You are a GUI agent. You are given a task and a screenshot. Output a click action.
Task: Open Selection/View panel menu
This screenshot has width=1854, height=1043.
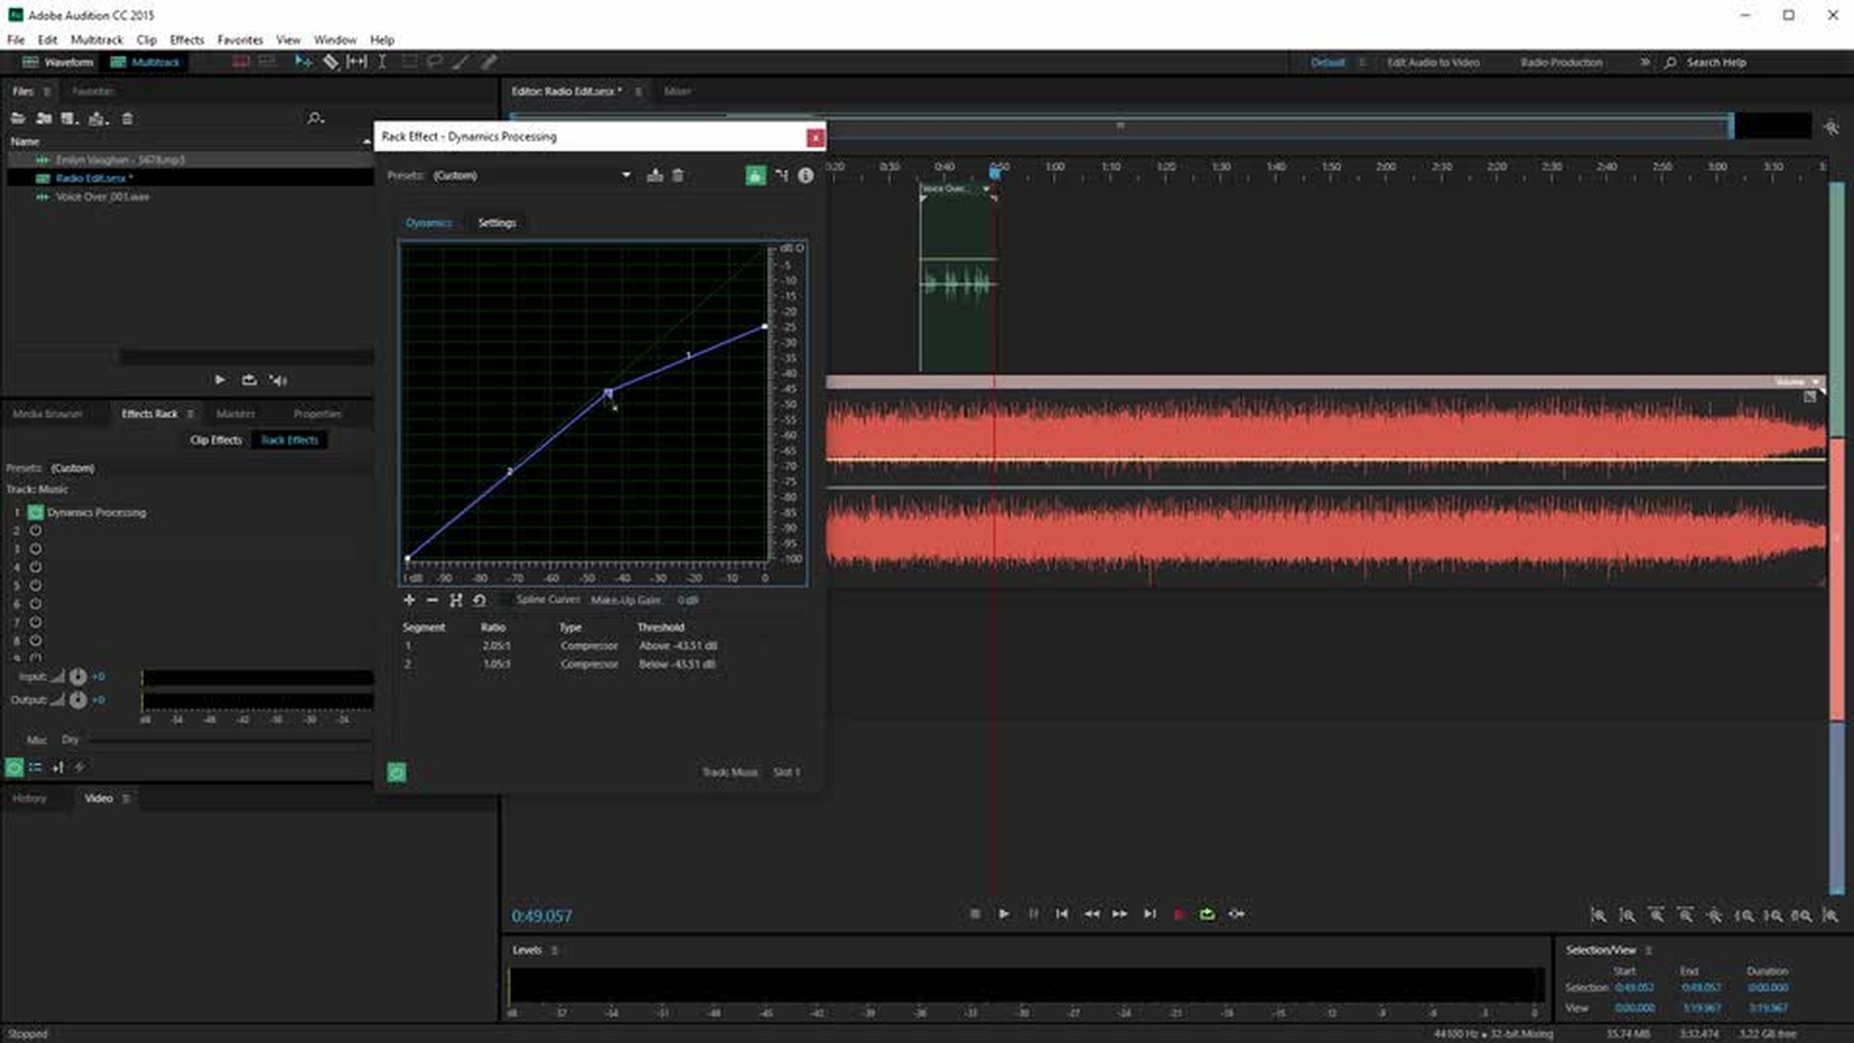[1648, 951]
